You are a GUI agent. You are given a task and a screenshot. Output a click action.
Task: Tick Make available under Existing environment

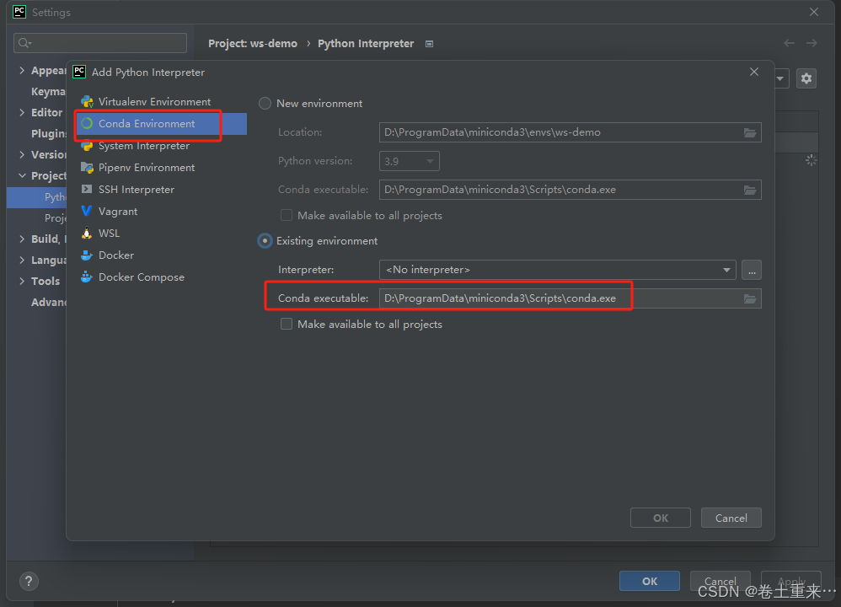pyautogui.click(x=287, y=325)
